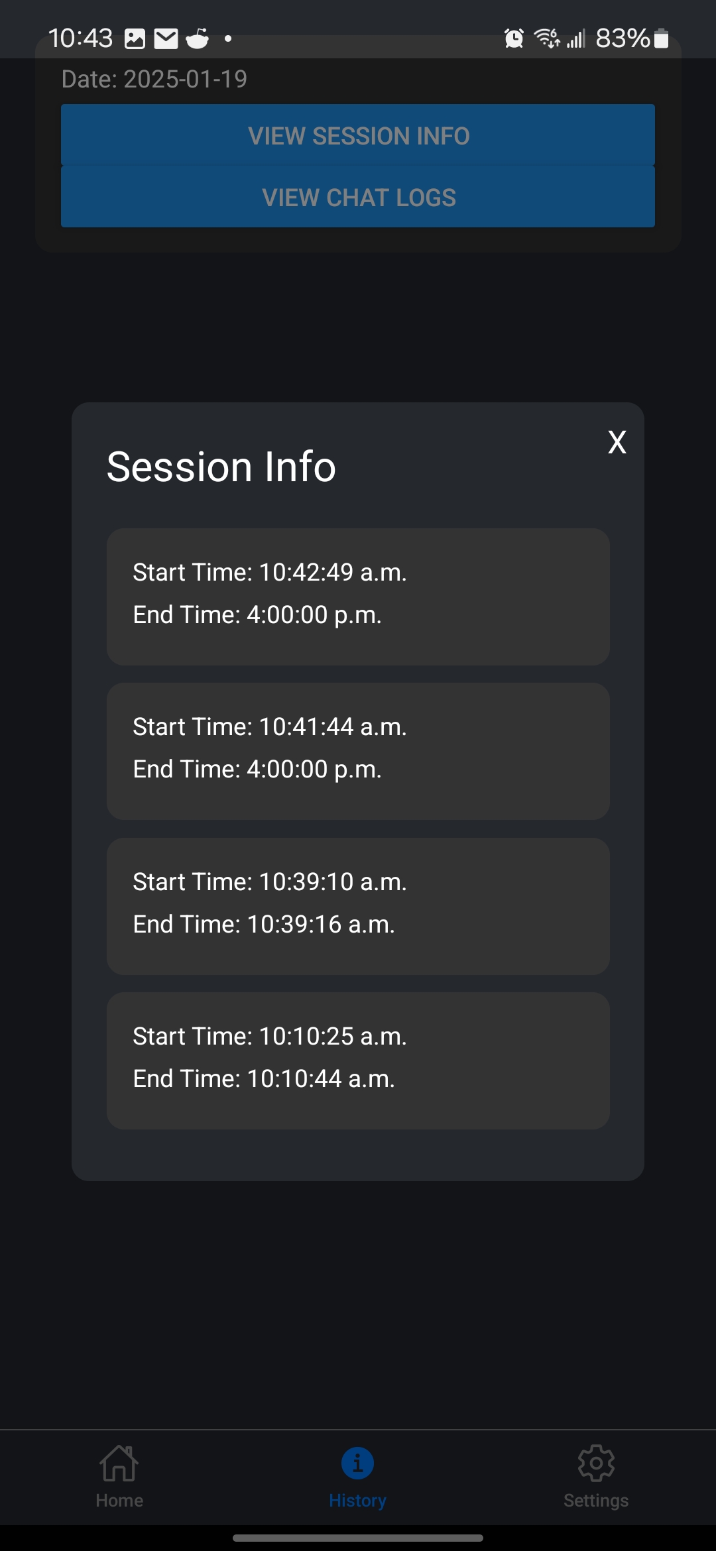The image size is (716, 1551).
Task: Click the VIEW SESSION INFO button
Action: click(358, 135)
